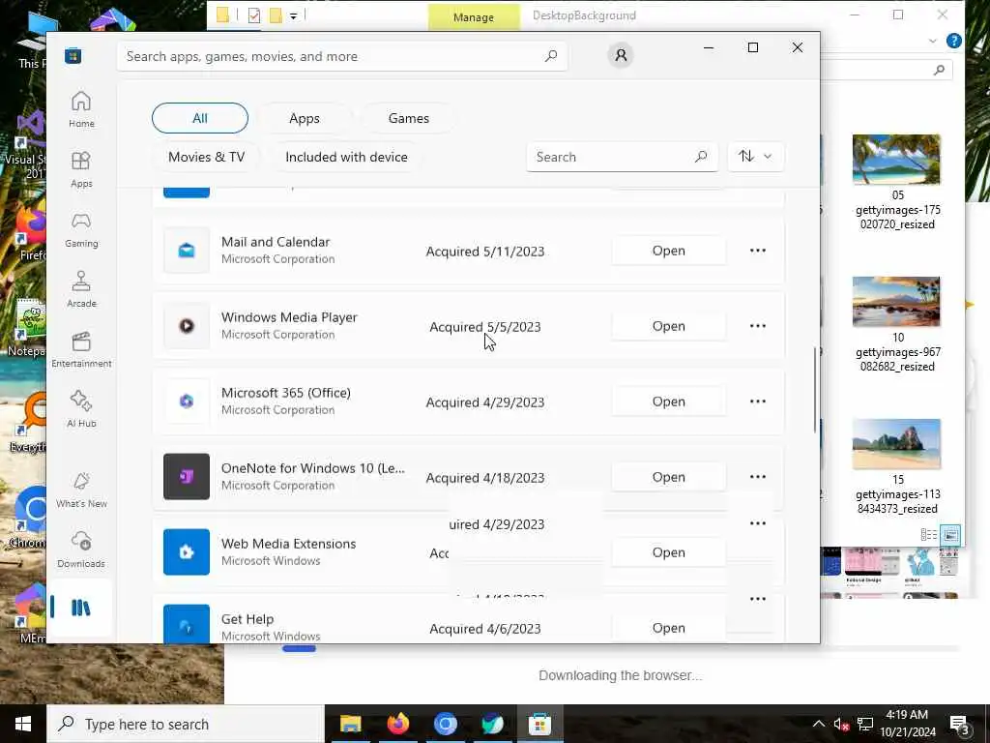Open the sort order dropdown
This screenshot has width=990, height=743.
[756, 156]
